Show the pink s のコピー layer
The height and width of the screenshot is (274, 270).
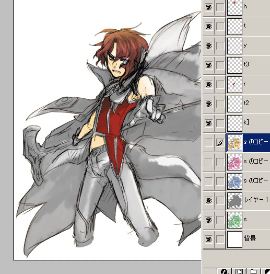208,162
